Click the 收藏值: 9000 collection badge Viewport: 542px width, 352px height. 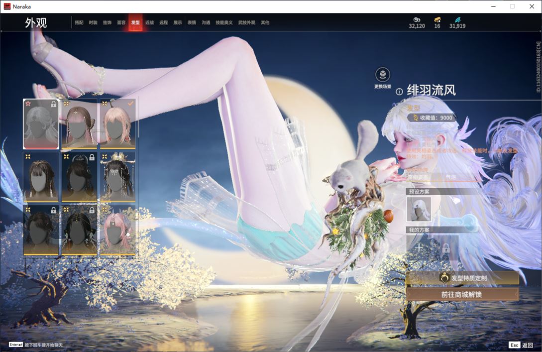[432, 118]
